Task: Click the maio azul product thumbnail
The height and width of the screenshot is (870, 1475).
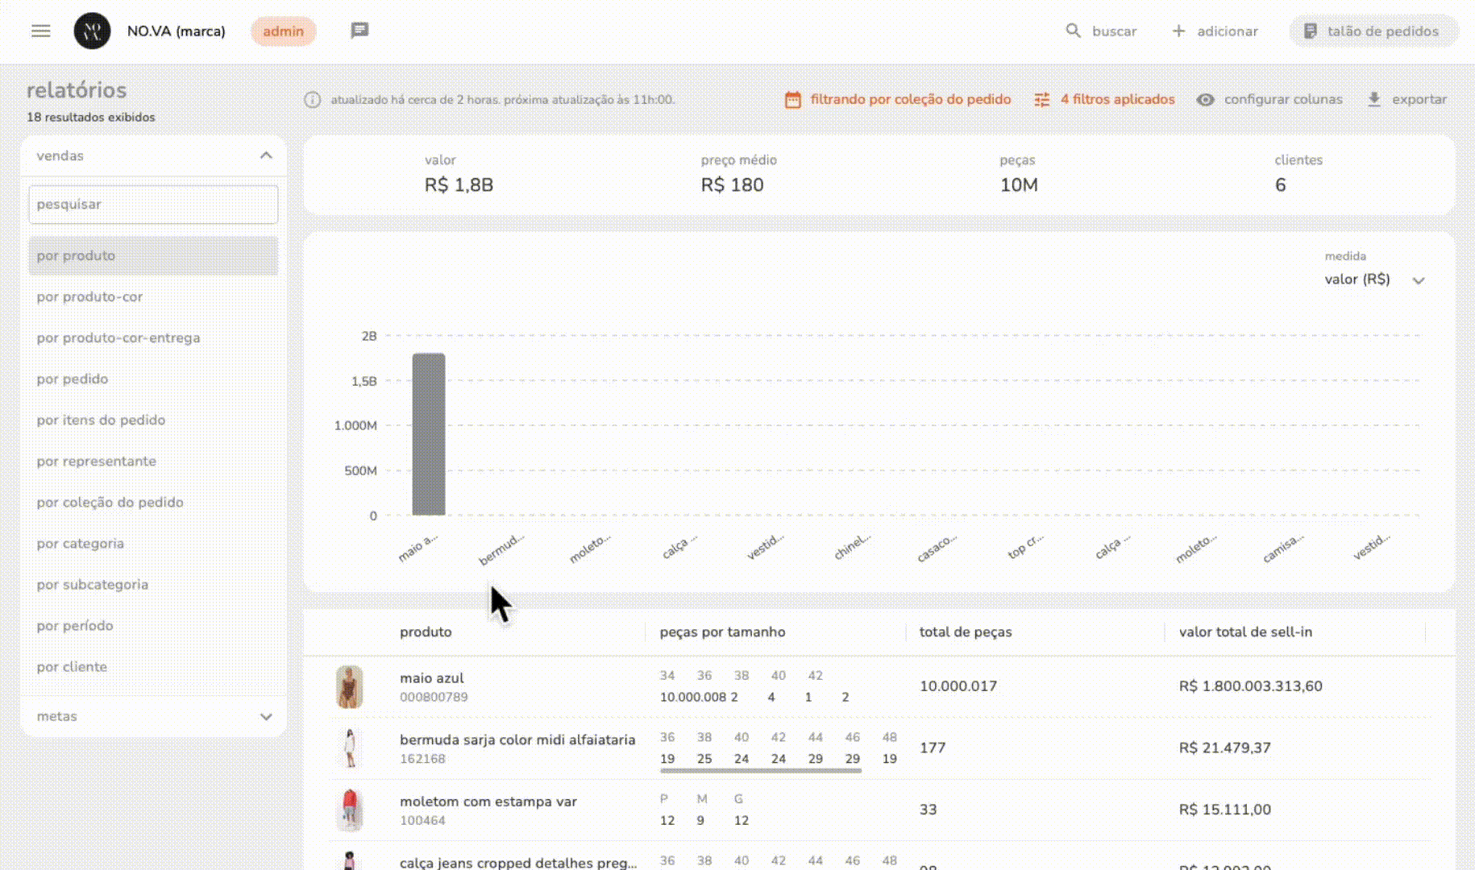Action: click(349, 687)
